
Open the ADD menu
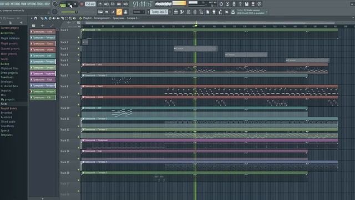[7, 4]
